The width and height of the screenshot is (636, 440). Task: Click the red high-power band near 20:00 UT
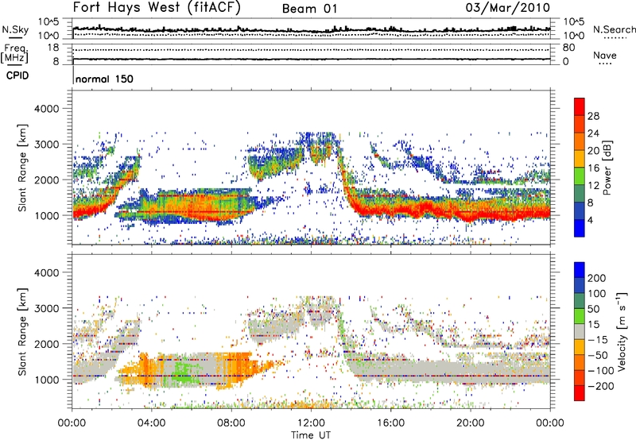(x=472, y=214)
